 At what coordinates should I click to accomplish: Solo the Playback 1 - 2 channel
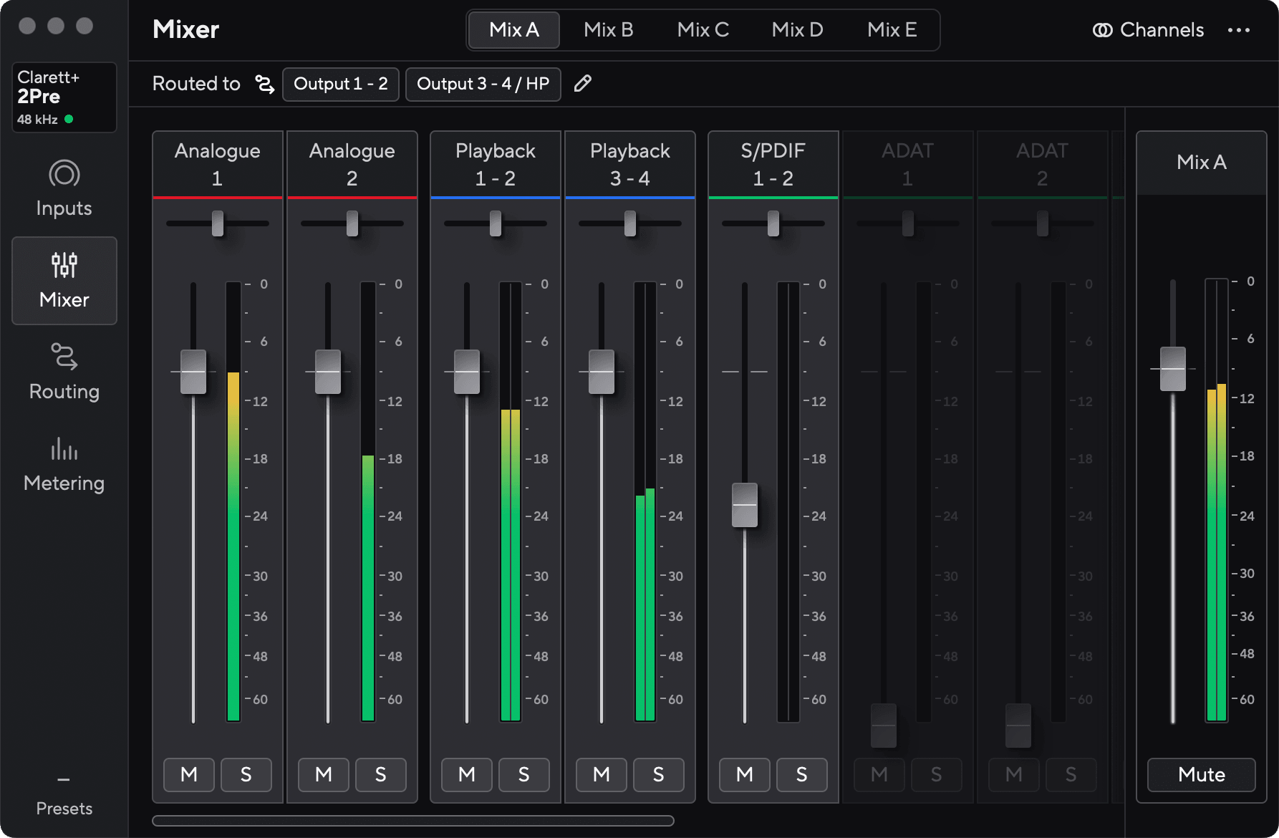pos(524,774)
